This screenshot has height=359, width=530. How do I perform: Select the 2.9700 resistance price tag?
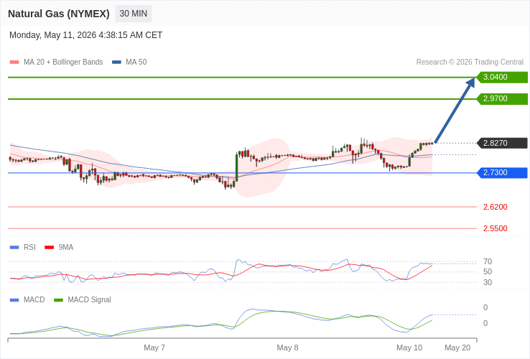point(502,98)
